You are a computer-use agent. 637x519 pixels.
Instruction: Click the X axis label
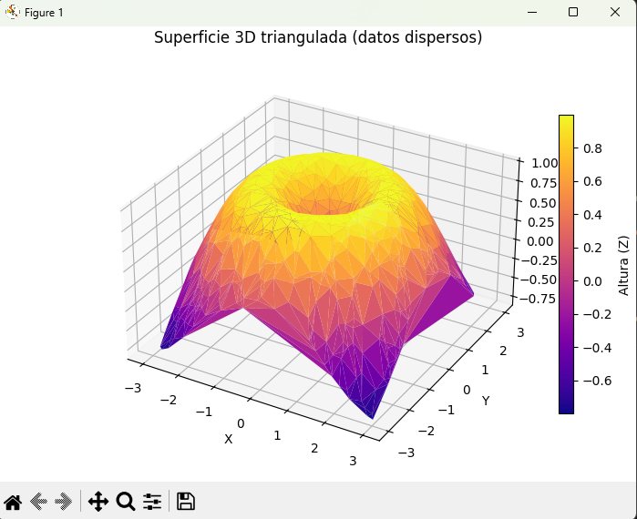228,439
